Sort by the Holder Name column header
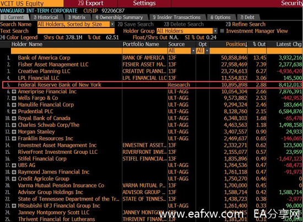Image resolution: width=303 pixels, height=222 pixels. point(27,45)
